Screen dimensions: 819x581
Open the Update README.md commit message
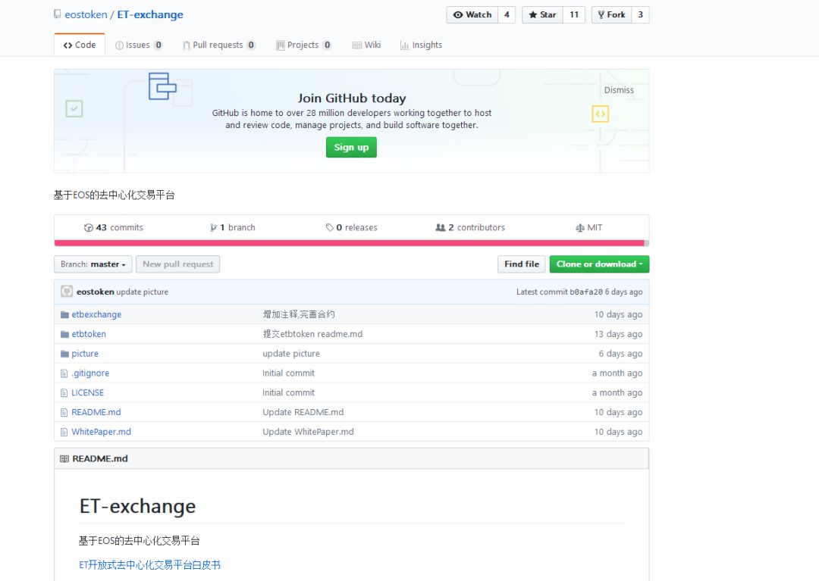pyautogui.click(x=303, y=413)
